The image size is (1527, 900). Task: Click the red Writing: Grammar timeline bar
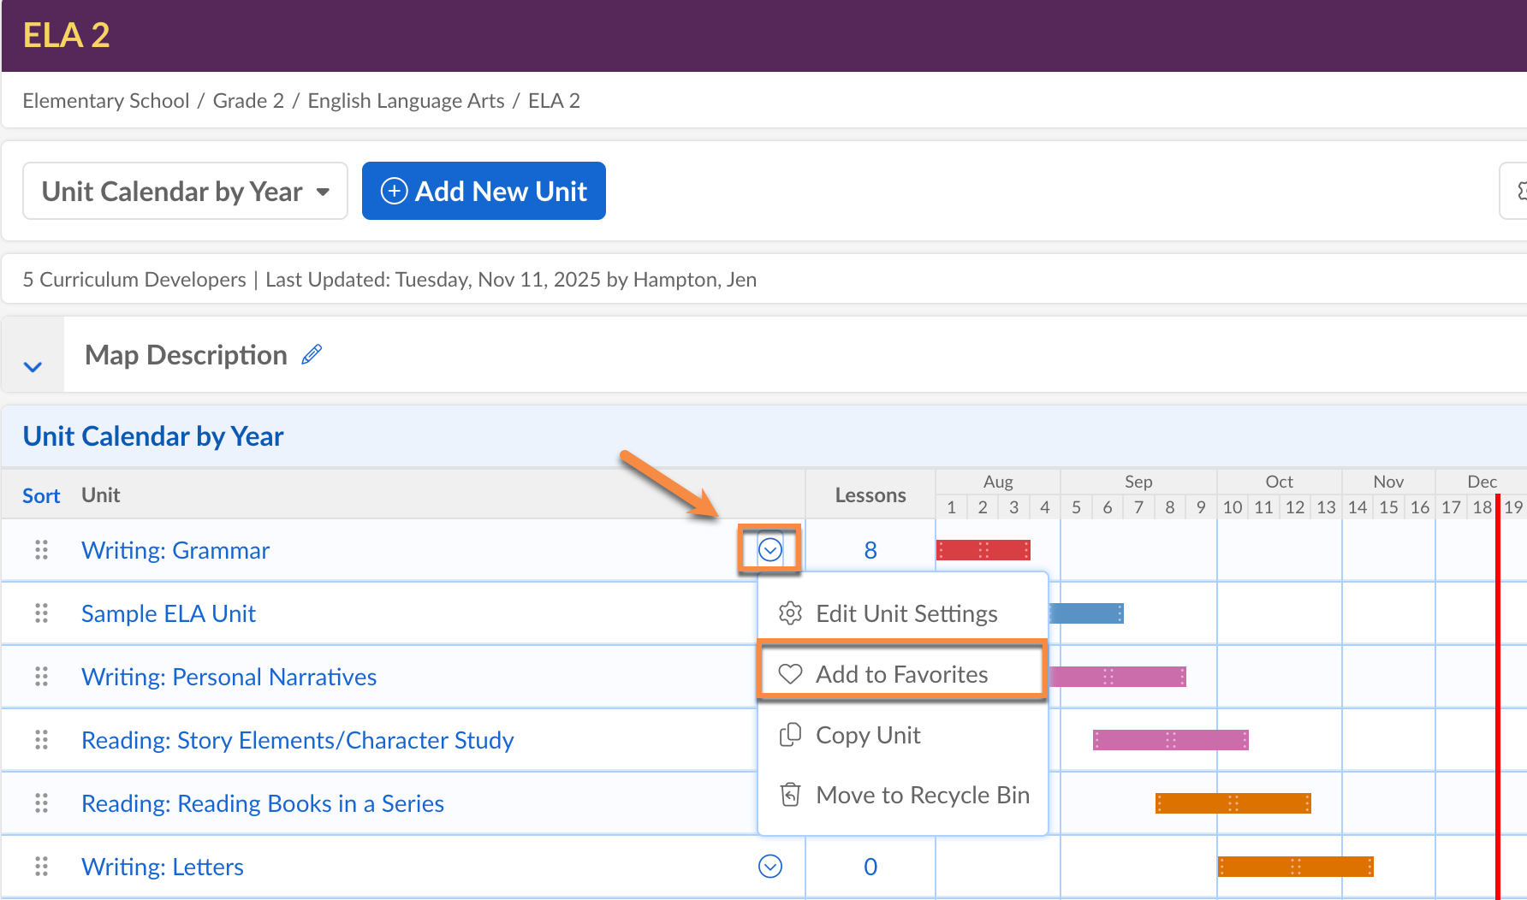coord(983,550)
